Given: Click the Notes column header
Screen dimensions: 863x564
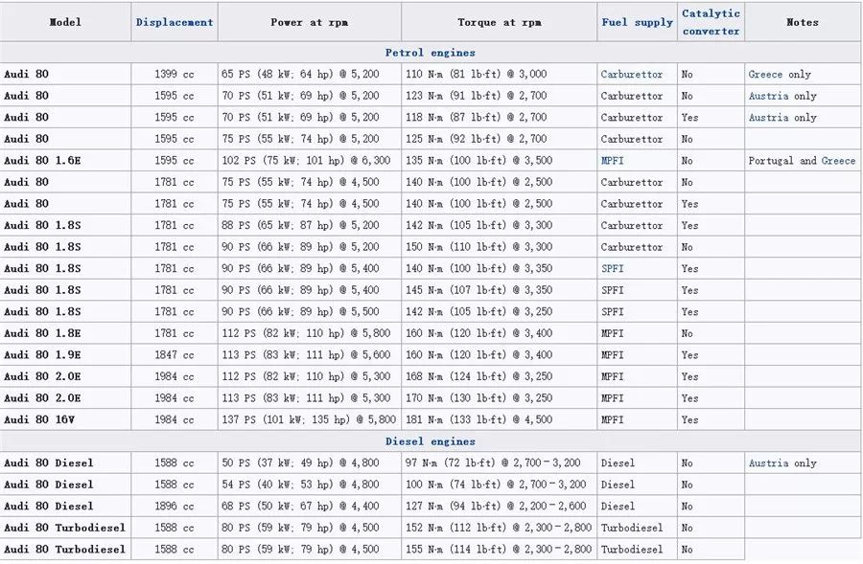Looking at the screenshot, I should point(802,23).
